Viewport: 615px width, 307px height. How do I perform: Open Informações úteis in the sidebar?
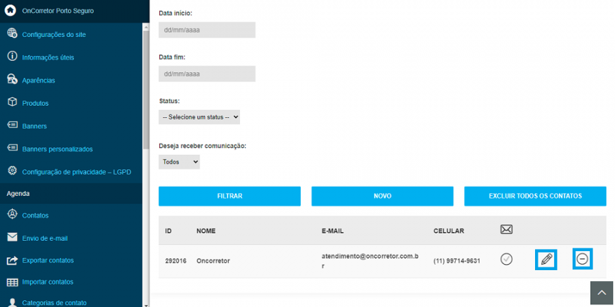coord(48,57)
